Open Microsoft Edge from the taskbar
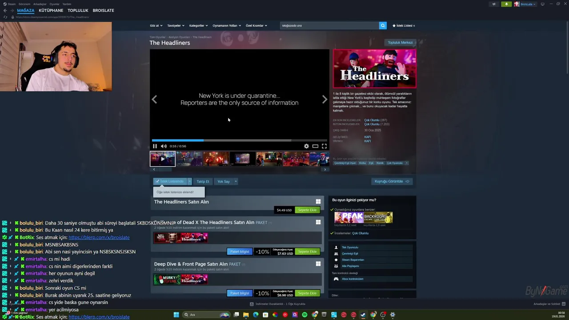569x320 pixels. click(x=256, y=315)
